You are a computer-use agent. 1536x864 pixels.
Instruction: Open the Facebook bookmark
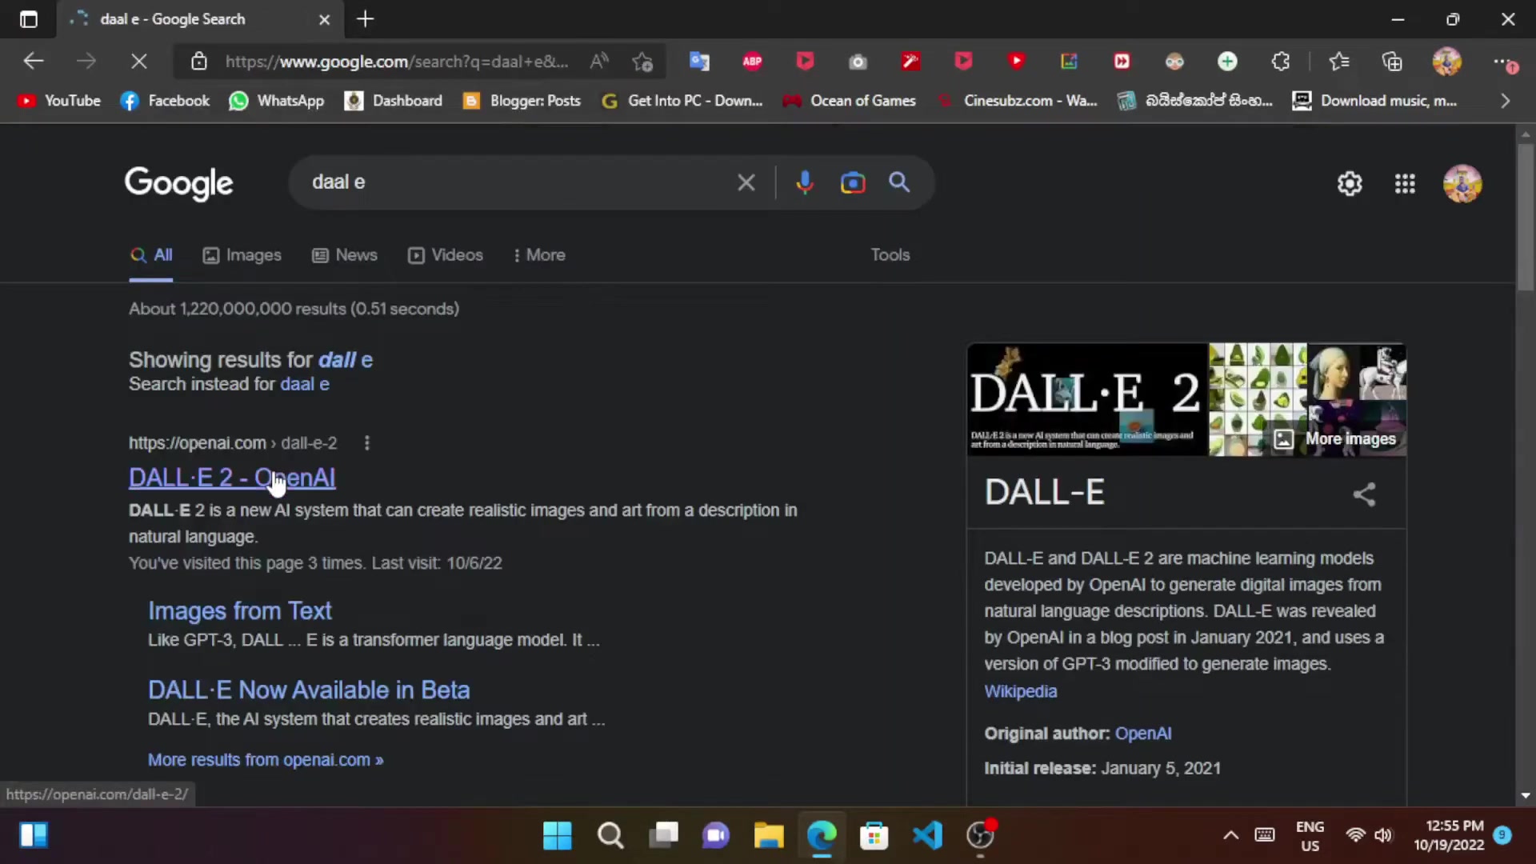tap(165, 101)
